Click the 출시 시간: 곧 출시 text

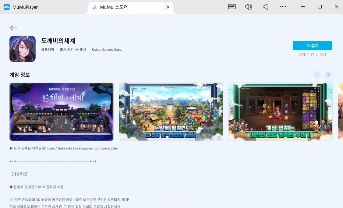click(x=73, y=50)
